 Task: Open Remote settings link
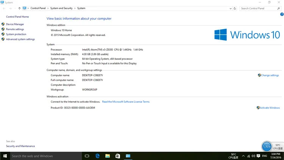(x=15, y=29)
